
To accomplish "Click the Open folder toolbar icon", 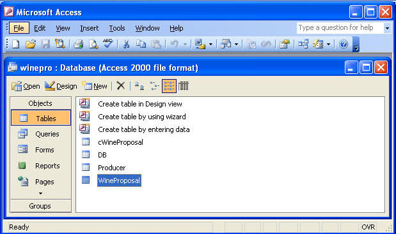I will click(31, 44).
